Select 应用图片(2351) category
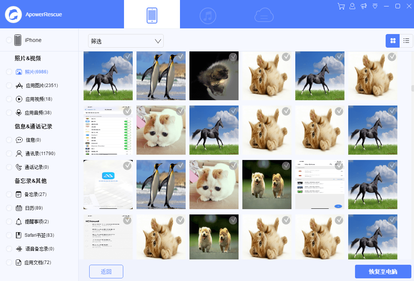This screenshot has width=414, height=281. [42, 85]
